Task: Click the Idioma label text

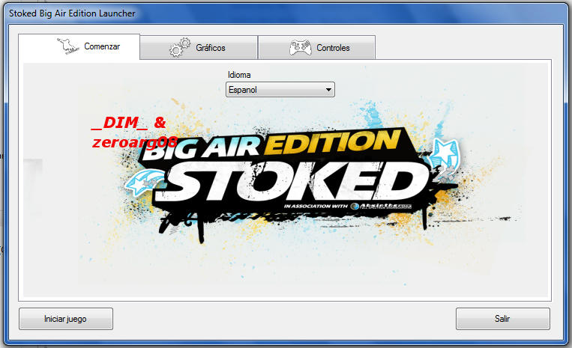Action: pos(239,75)
